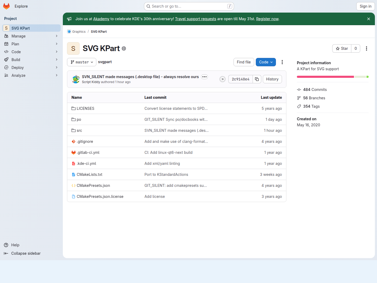Click the .gitlab-ci.yml fox file icon
The width and height of the screenshot is (377, 283).
coord(74,153)
